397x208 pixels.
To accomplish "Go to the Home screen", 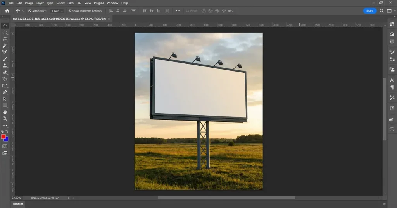I will point(7,11).
